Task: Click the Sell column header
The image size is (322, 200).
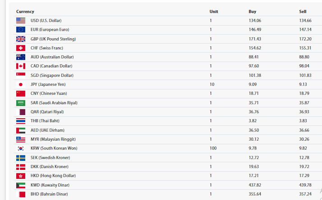Action: tap(303, 12)
